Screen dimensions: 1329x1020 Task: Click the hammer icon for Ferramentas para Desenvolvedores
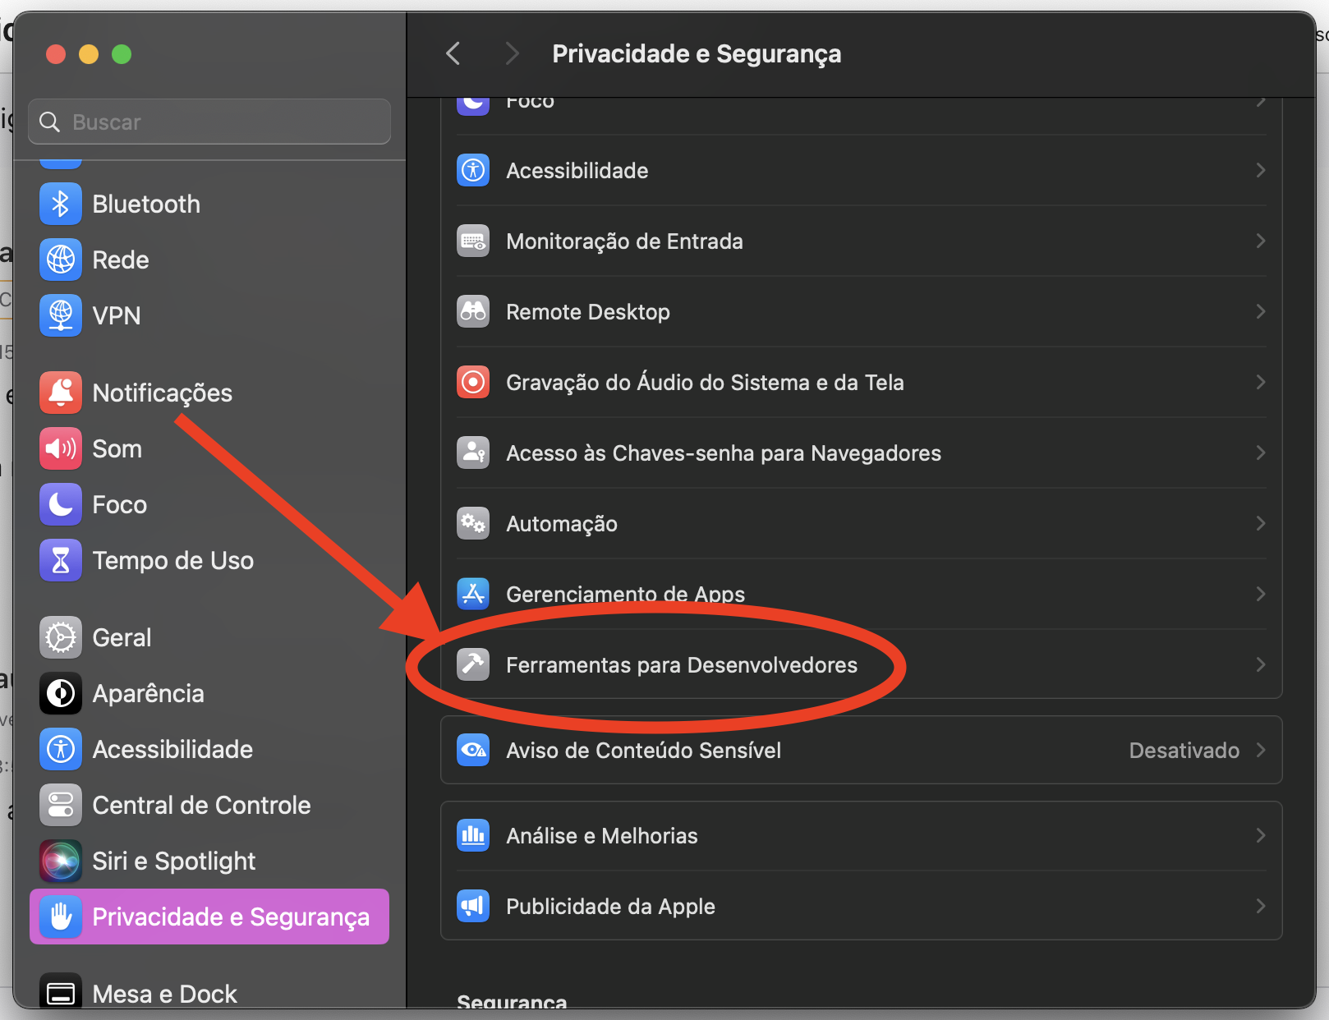473,664
